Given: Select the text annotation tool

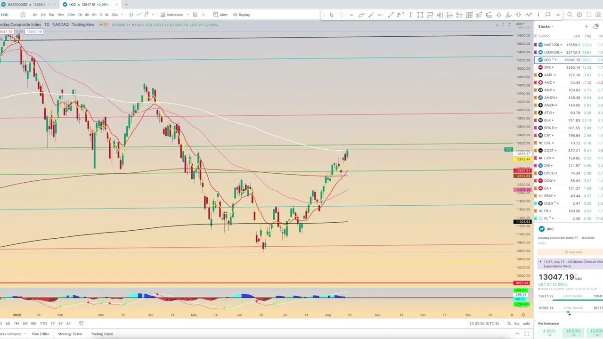Looking at the screenshot, I should 410,15.
